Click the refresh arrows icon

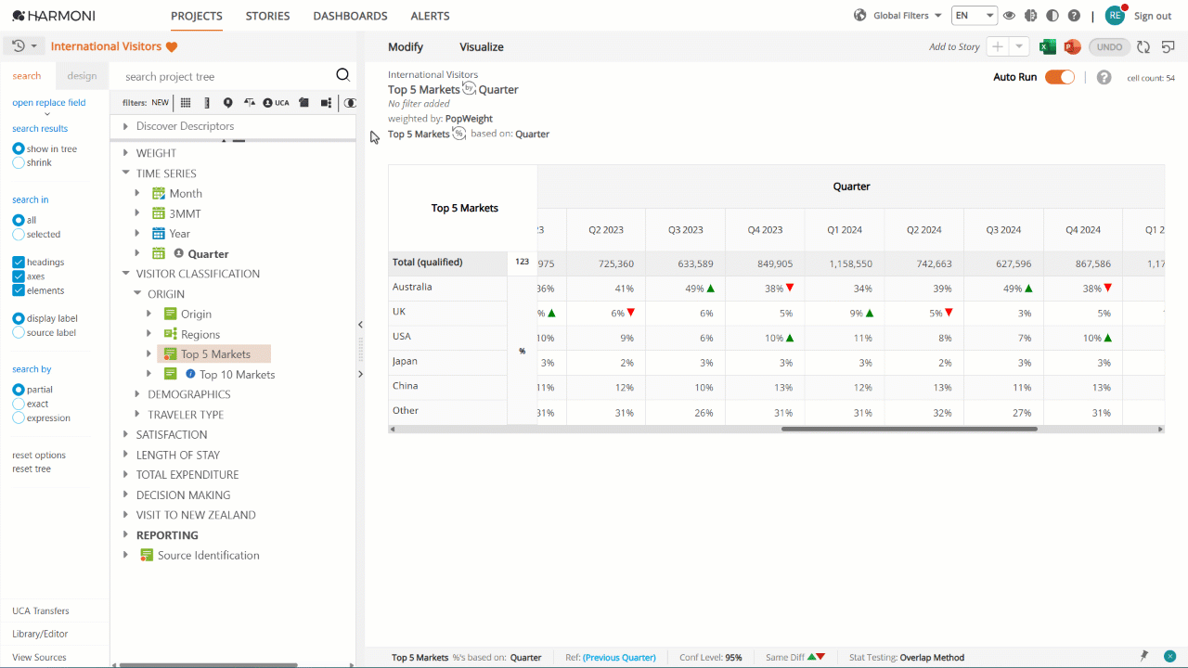click(1143, 47)
